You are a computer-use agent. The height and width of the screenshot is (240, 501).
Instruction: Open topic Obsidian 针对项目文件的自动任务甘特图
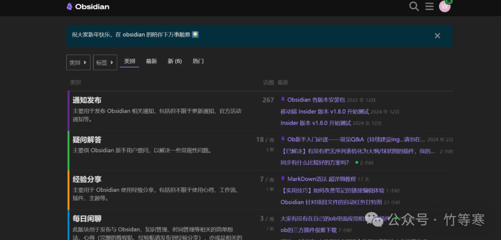(331, 202)
